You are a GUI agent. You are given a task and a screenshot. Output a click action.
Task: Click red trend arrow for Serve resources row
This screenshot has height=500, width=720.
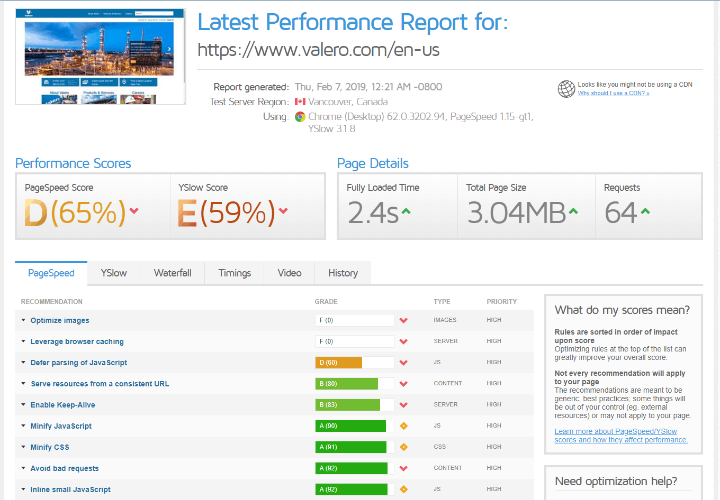403,384
